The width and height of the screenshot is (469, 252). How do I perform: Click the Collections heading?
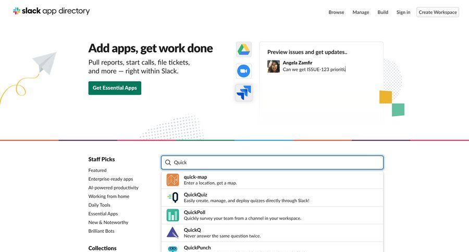[x=102, y=248]
